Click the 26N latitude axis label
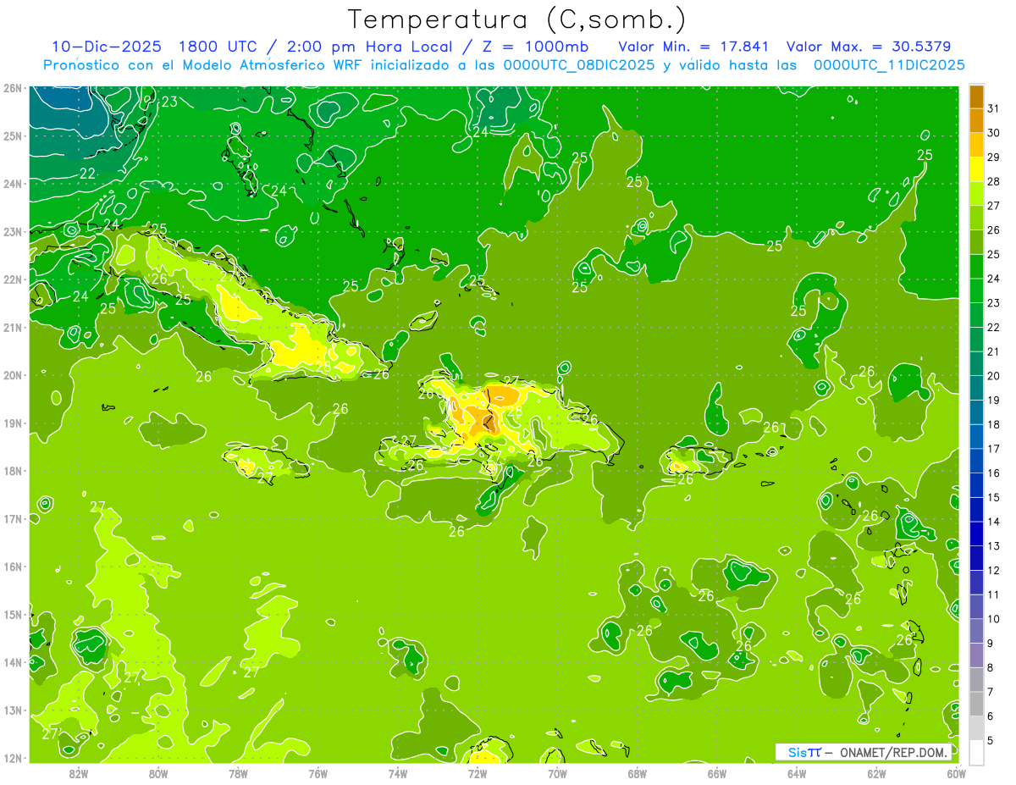Viewport: 1016px width, 785px height. tap(12, 87)
